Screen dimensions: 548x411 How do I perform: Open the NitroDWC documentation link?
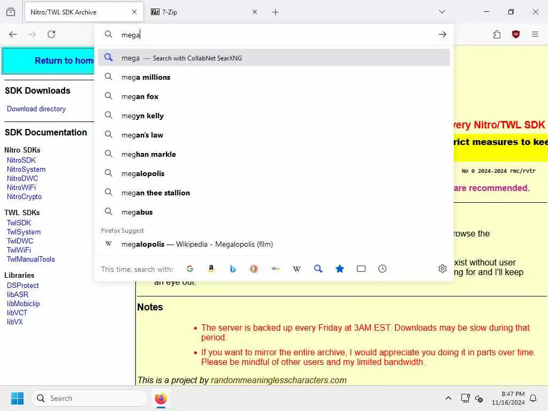(22, 178)
